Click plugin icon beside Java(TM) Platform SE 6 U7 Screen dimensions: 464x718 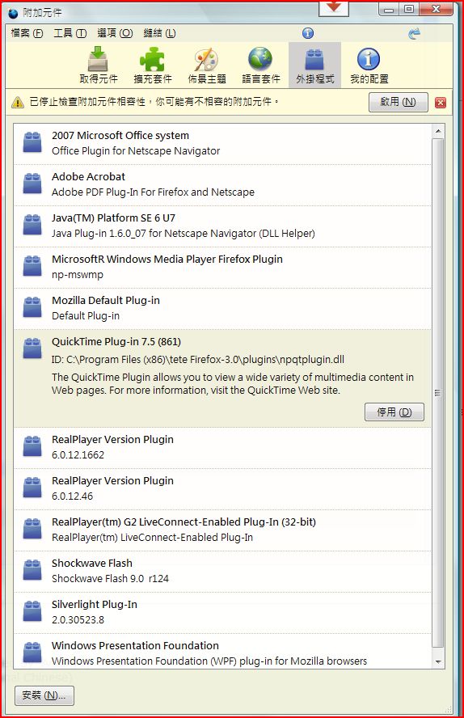coord(32,225)
